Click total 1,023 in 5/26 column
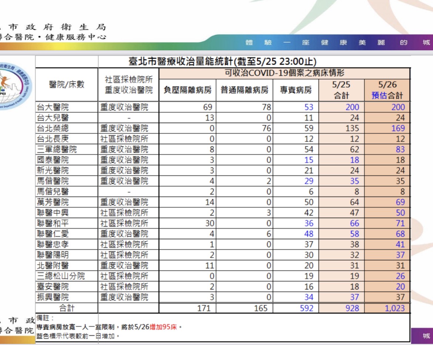 pos(395,308)
